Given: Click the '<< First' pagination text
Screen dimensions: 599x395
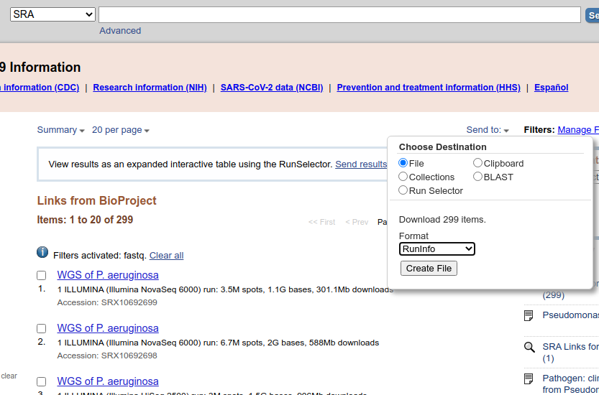Looking at the screenshot, I should click(321, 222).
